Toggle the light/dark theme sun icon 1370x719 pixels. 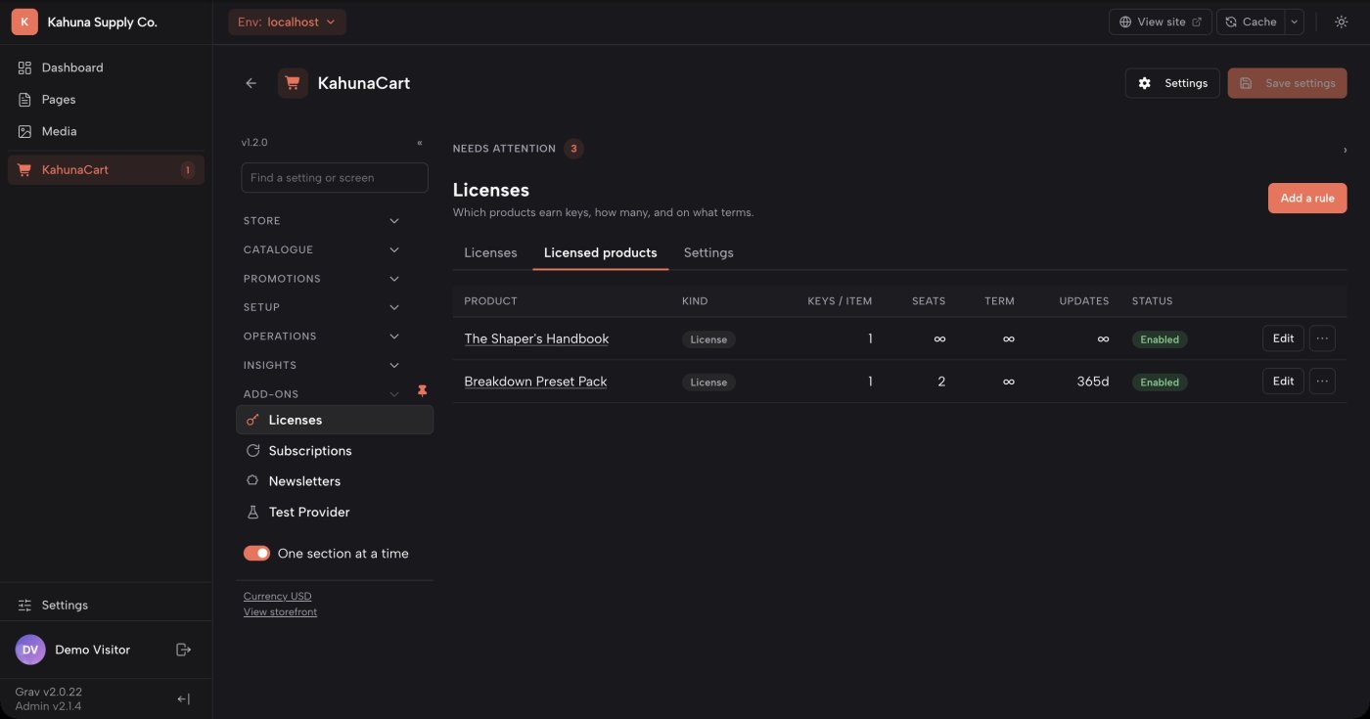click(x=1342, y=22)
